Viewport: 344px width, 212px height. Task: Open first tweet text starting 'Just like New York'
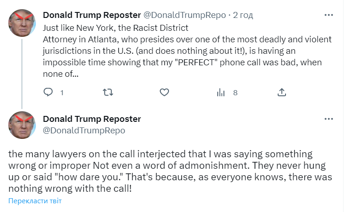point(115,28)
